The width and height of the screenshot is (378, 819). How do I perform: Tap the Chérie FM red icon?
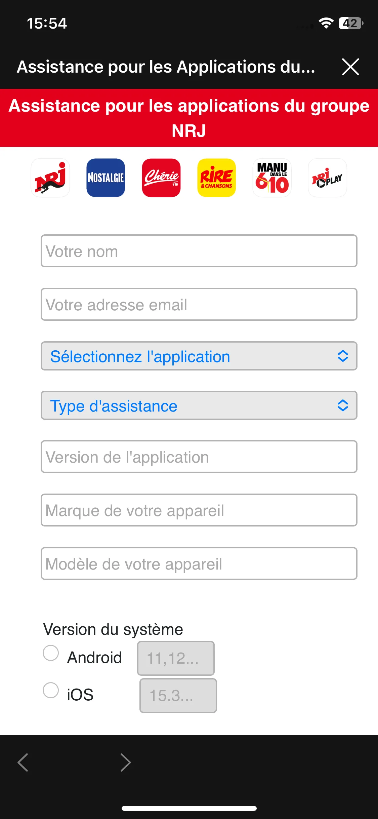pyautogui.click(x=161, y=178)
